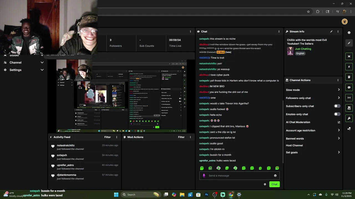The width and height of the screenshot is (355, 199).
Task: Click the lightning bolt icon in right sidebar
Action: (349, 67)
